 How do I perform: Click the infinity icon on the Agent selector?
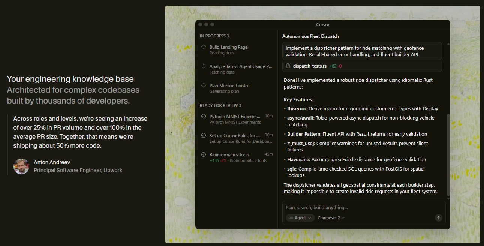(x=291, y=218)
